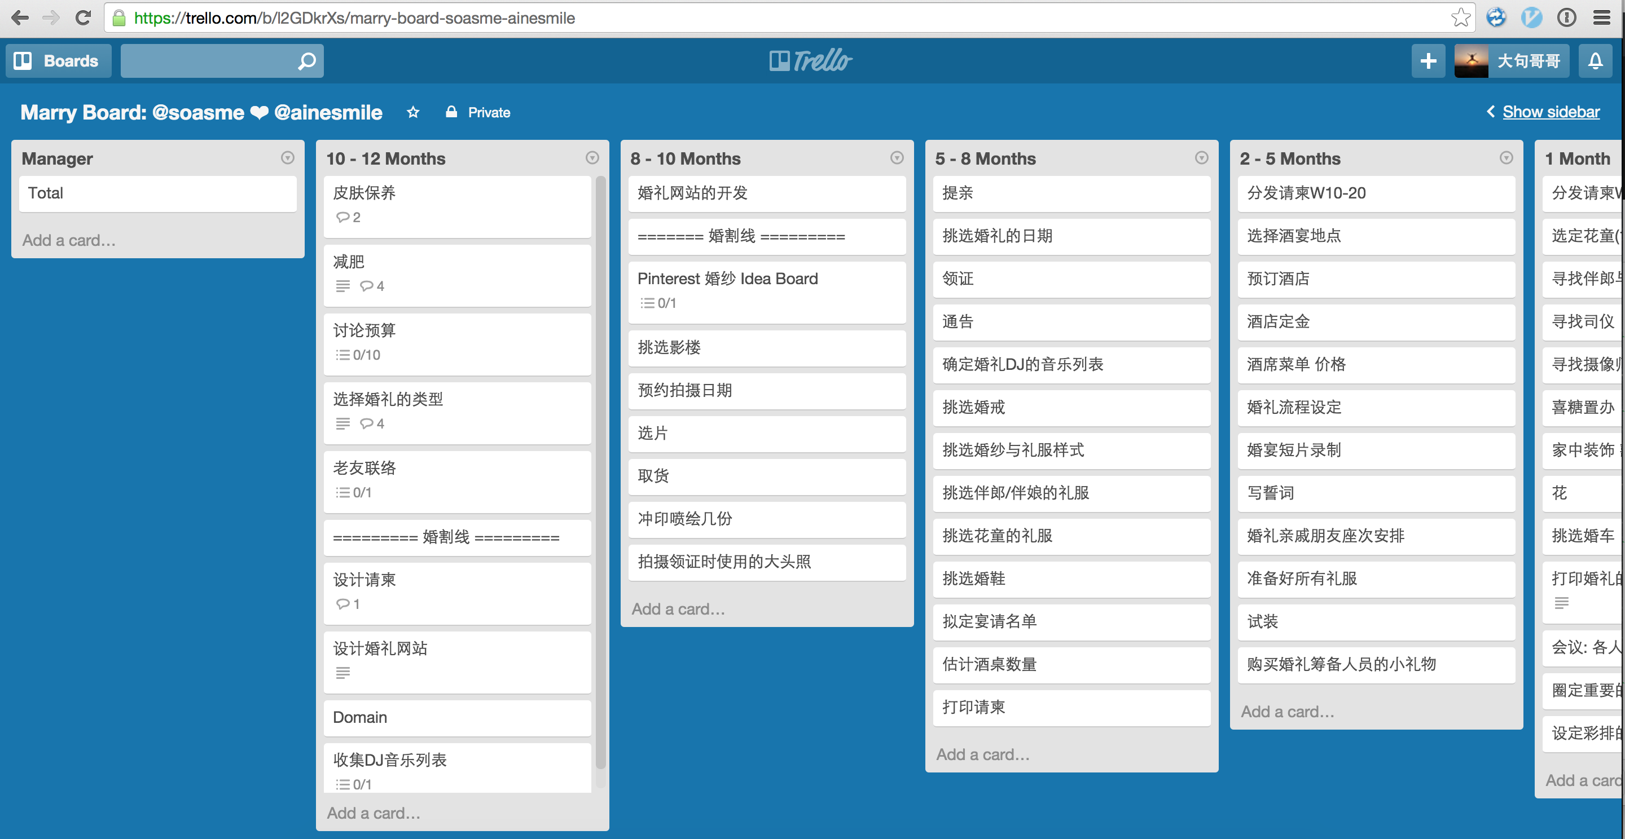The height and width of the screenshot is (839, 1625).
Task: Click the plus create button in header
Action: (1428, 61)
